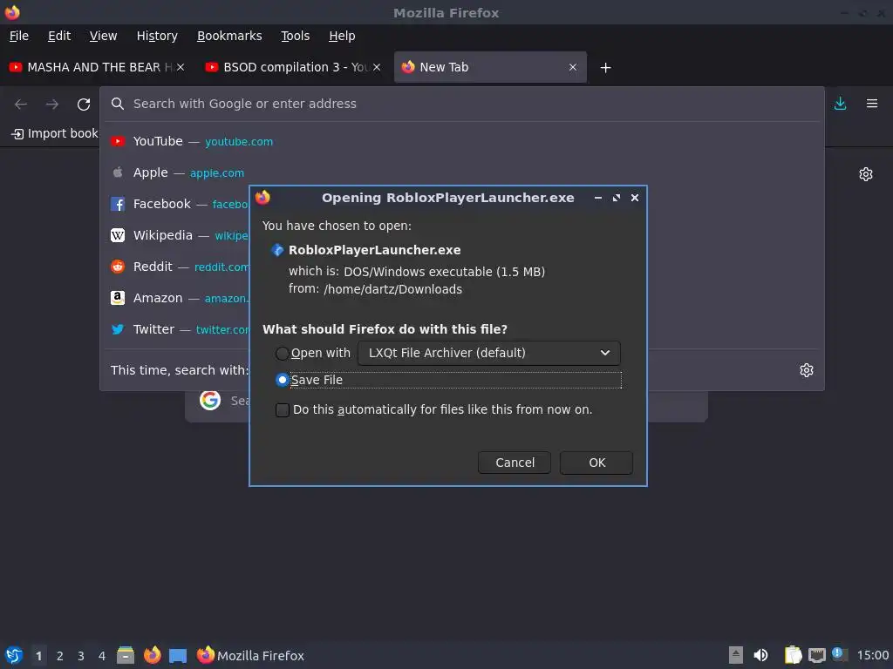Click the Import bookmarks toolbar button

click(55, 133)
